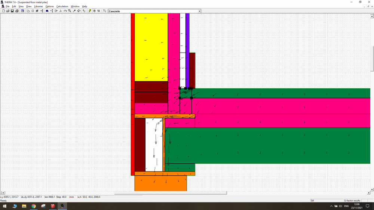Open the Window menu
The width and height of the screenshot is (374, 210).
coord(75,6)
